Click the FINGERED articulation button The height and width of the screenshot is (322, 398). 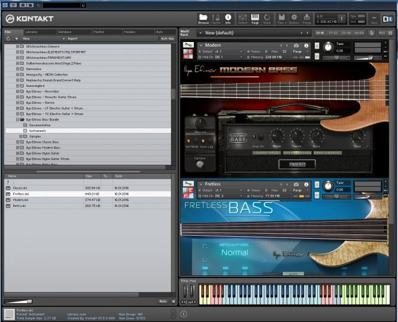click(x=297, y=164)
